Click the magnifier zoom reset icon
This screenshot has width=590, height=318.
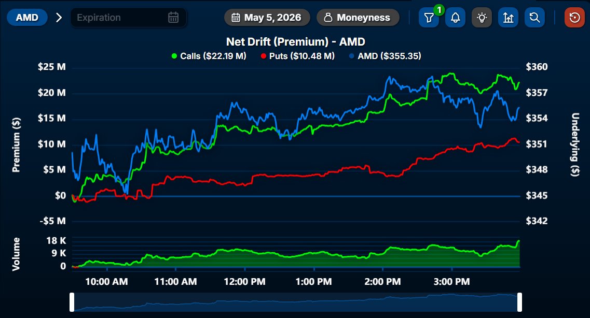[534, 18]
